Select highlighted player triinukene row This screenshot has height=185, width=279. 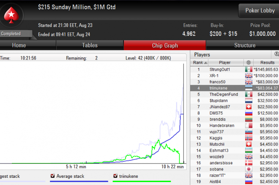(x=235, y=88)
